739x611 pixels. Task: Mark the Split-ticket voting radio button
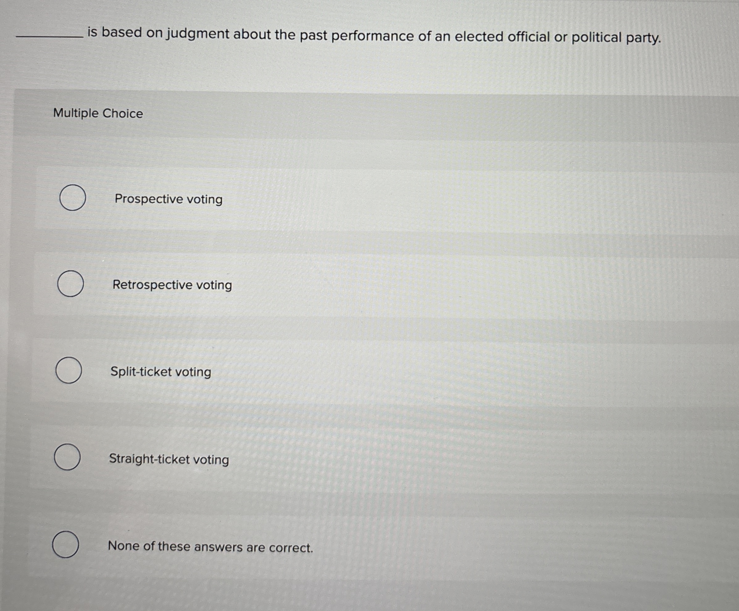[69, 370]
